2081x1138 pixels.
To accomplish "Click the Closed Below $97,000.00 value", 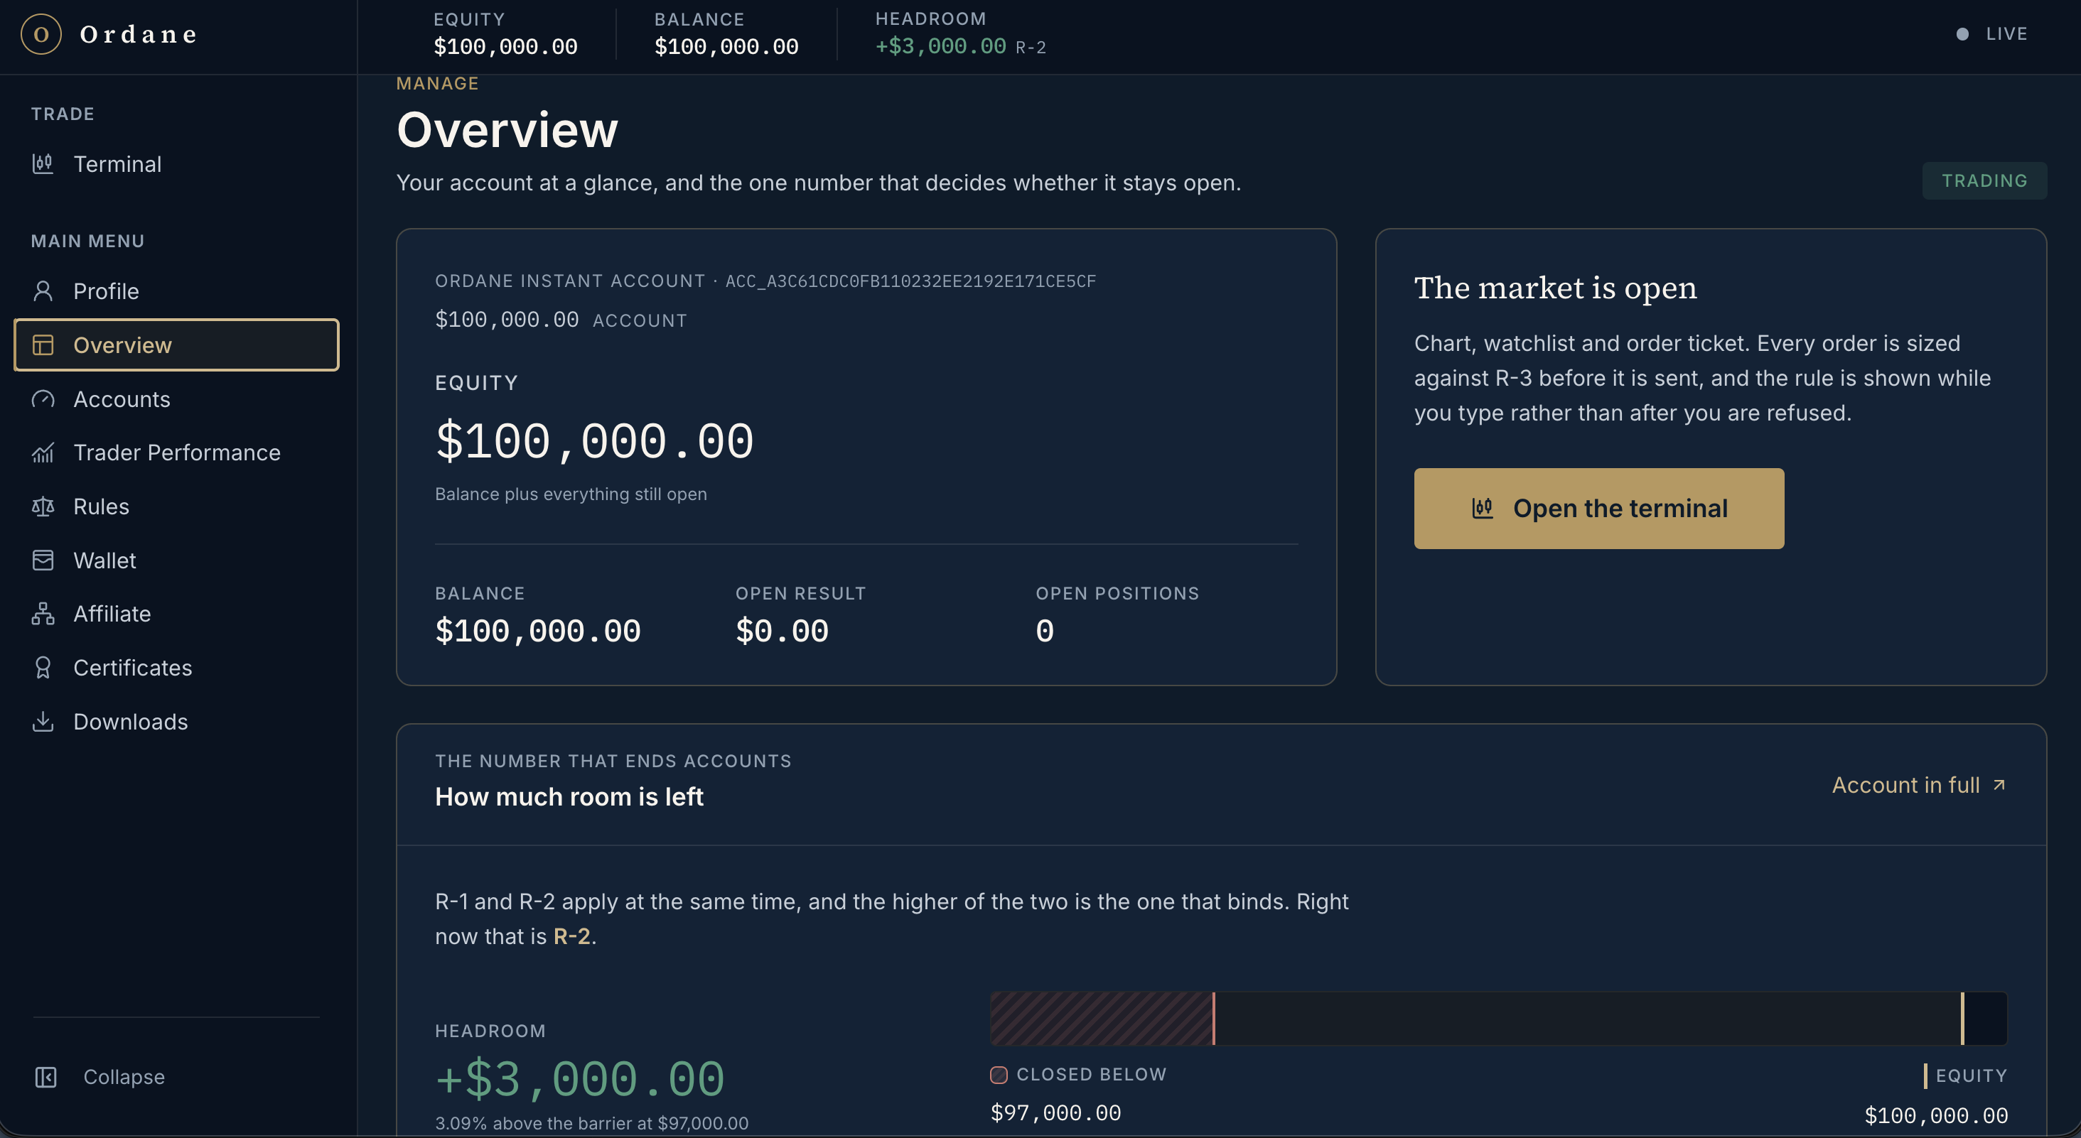I will pyautogui.click(x=1056, y=1112).
